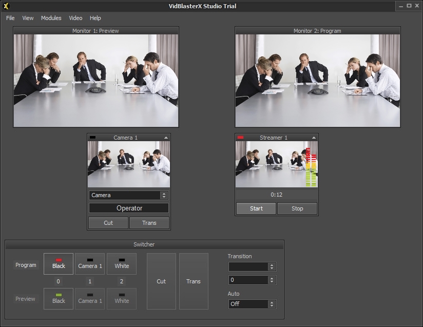Click the Switcher Trans button

coord(194,281)
